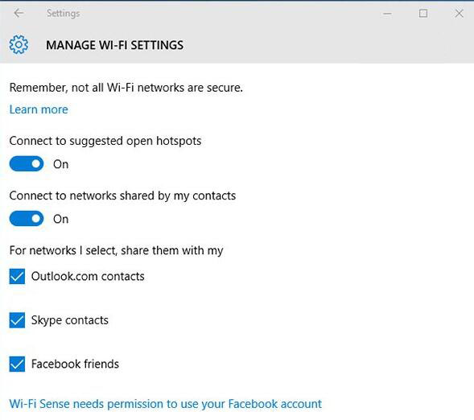This screenshot has width=474, height=420.
Task: Click the Wi-Fi networks security reminder text
Action: [x=126, y=88]
